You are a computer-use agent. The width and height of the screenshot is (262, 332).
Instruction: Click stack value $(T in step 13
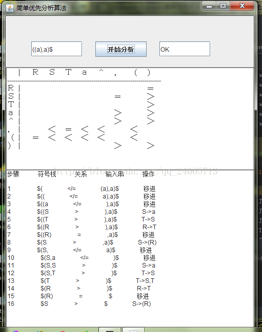tap(45, 281)
